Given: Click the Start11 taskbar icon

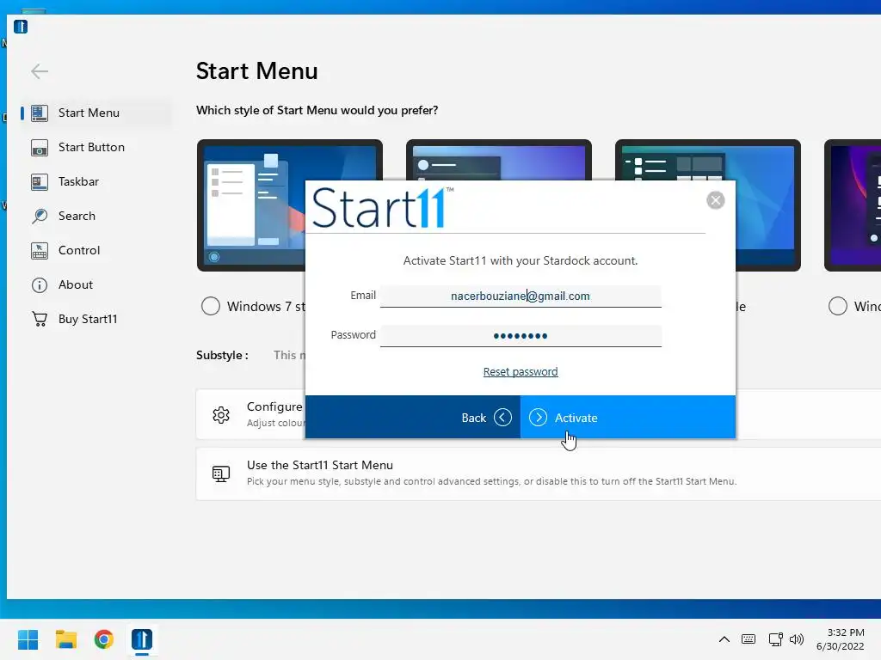Looking at the screenshot, I should pyautogui.click(x=142, y=639).
